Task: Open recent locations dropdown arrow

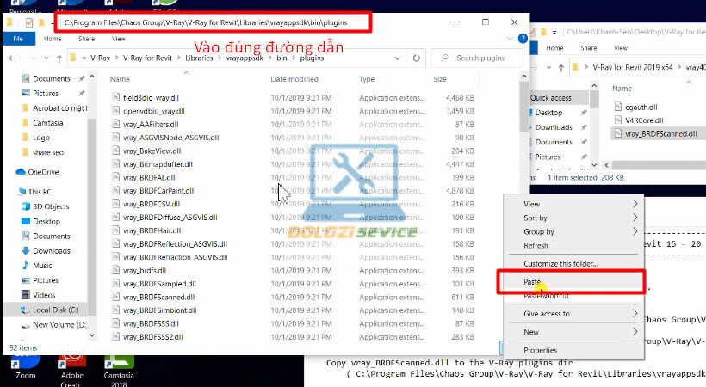Action: pyautogui.click(x=46, y=58)
